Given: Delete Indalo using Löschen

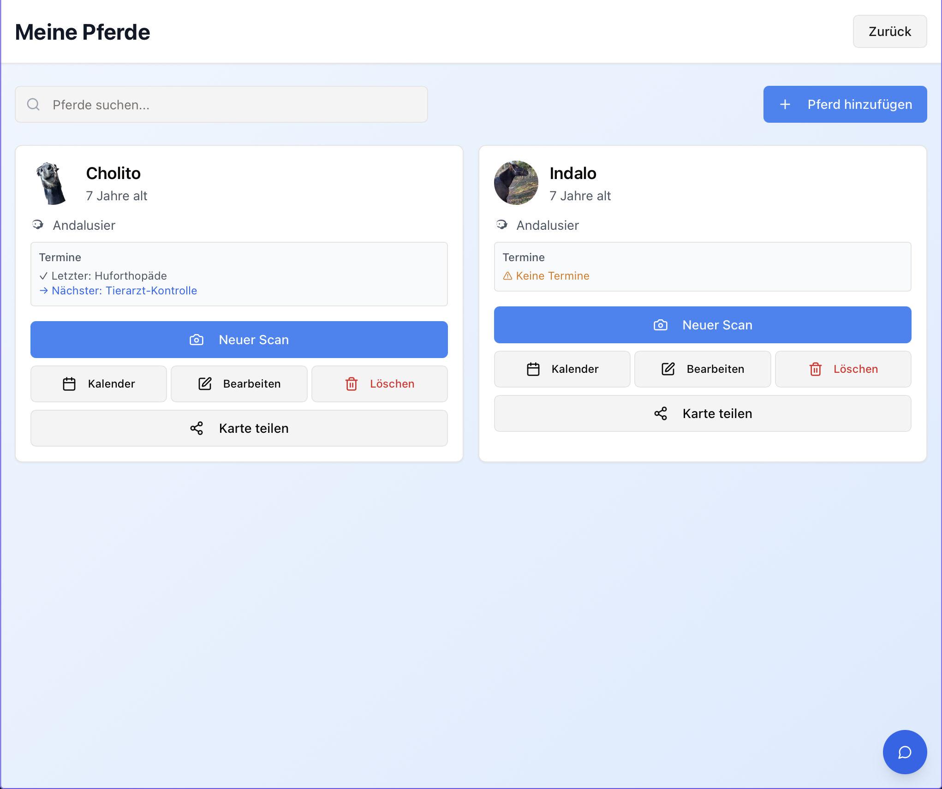Looking at the screenshot, I should tap(843, 369).
